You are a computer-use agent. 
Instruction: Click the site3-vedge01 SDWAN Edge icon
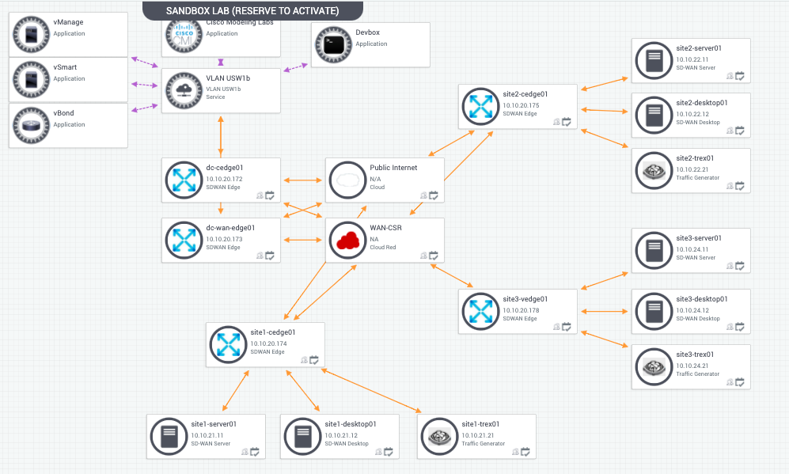pos(480,311)
